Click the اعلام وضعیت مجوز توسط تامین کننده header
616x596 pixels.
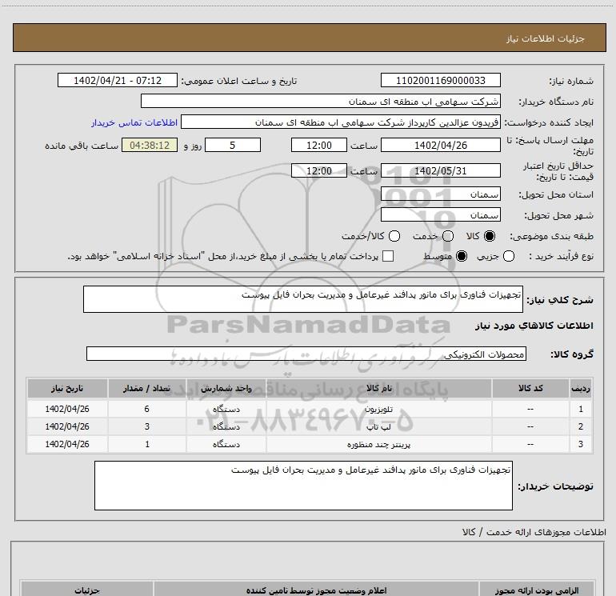click(x=316, y=590)
